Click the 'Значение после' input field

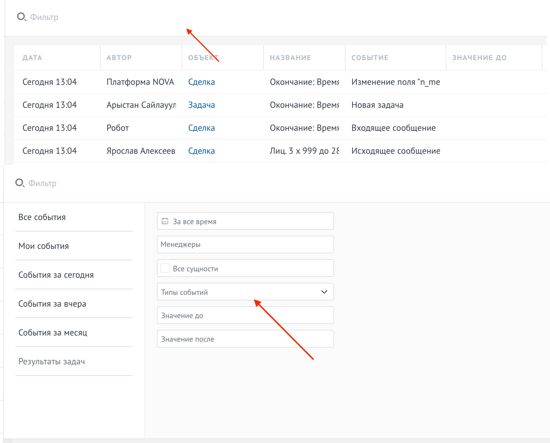point(245,339)
